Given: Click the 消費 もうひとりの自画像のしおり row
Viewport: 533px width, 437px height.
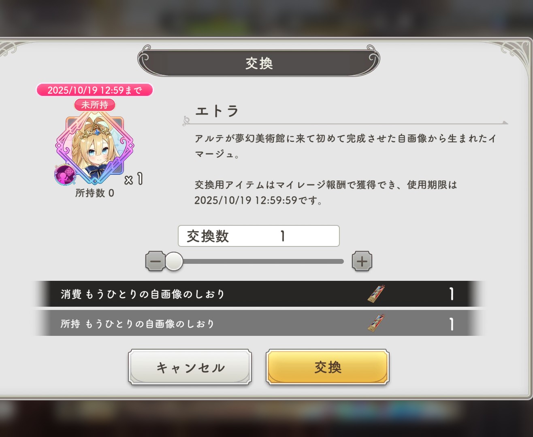Looking at the screenshot, I should [x=259, y=294].
